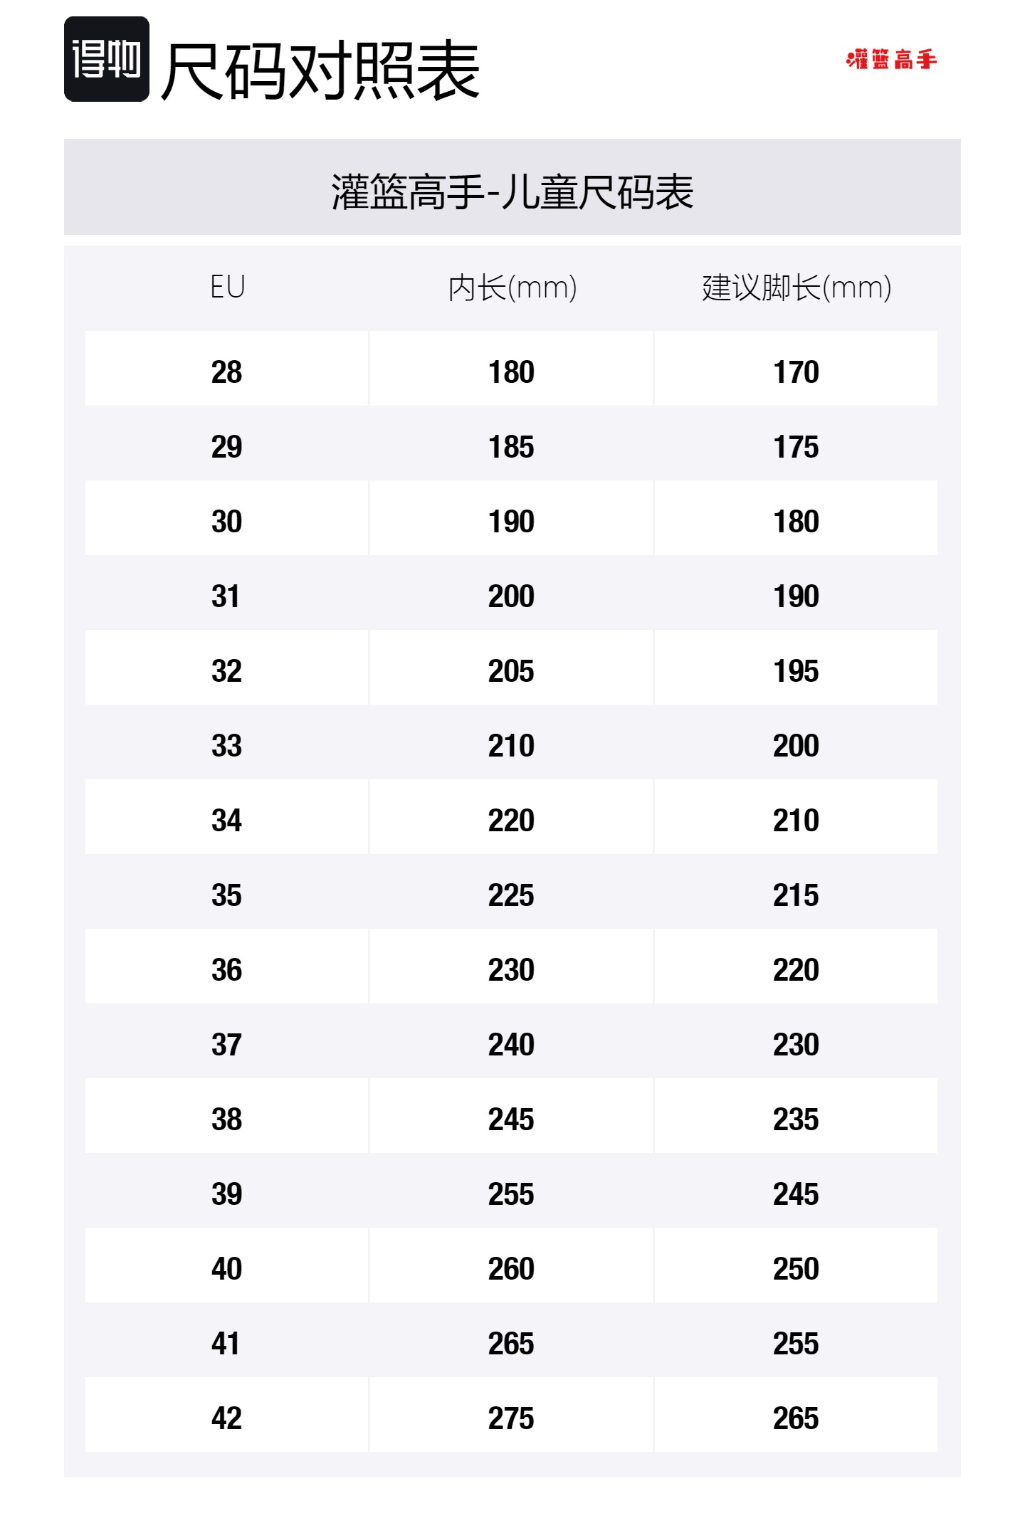Click the 得物 app logo icon
The height and width of the screenshot is (1533, 1025).
(x=107, y=59)
